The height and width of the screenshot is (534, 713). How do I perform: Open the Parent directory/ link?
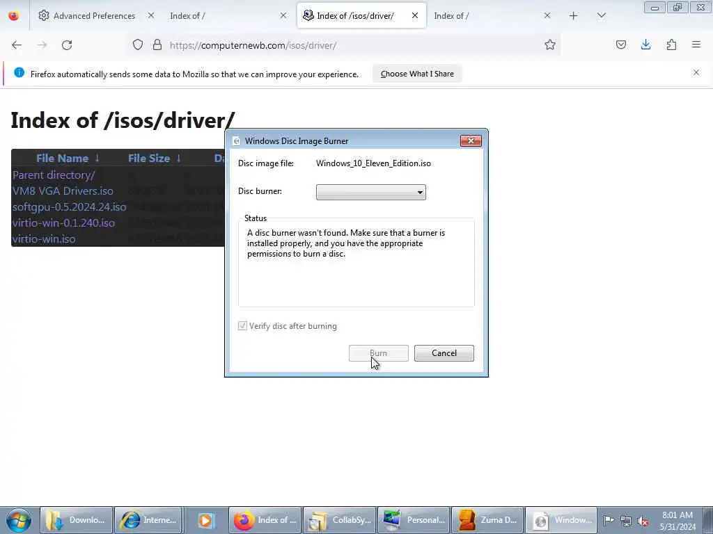[54, 175]
